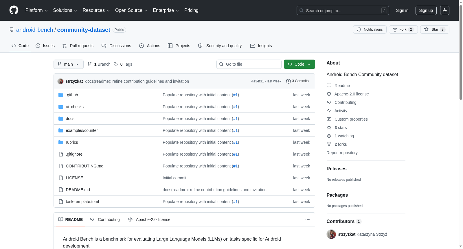463x249 pixels.
Task: Click the fork icon next to 2 forks
Action: [329, 144]
